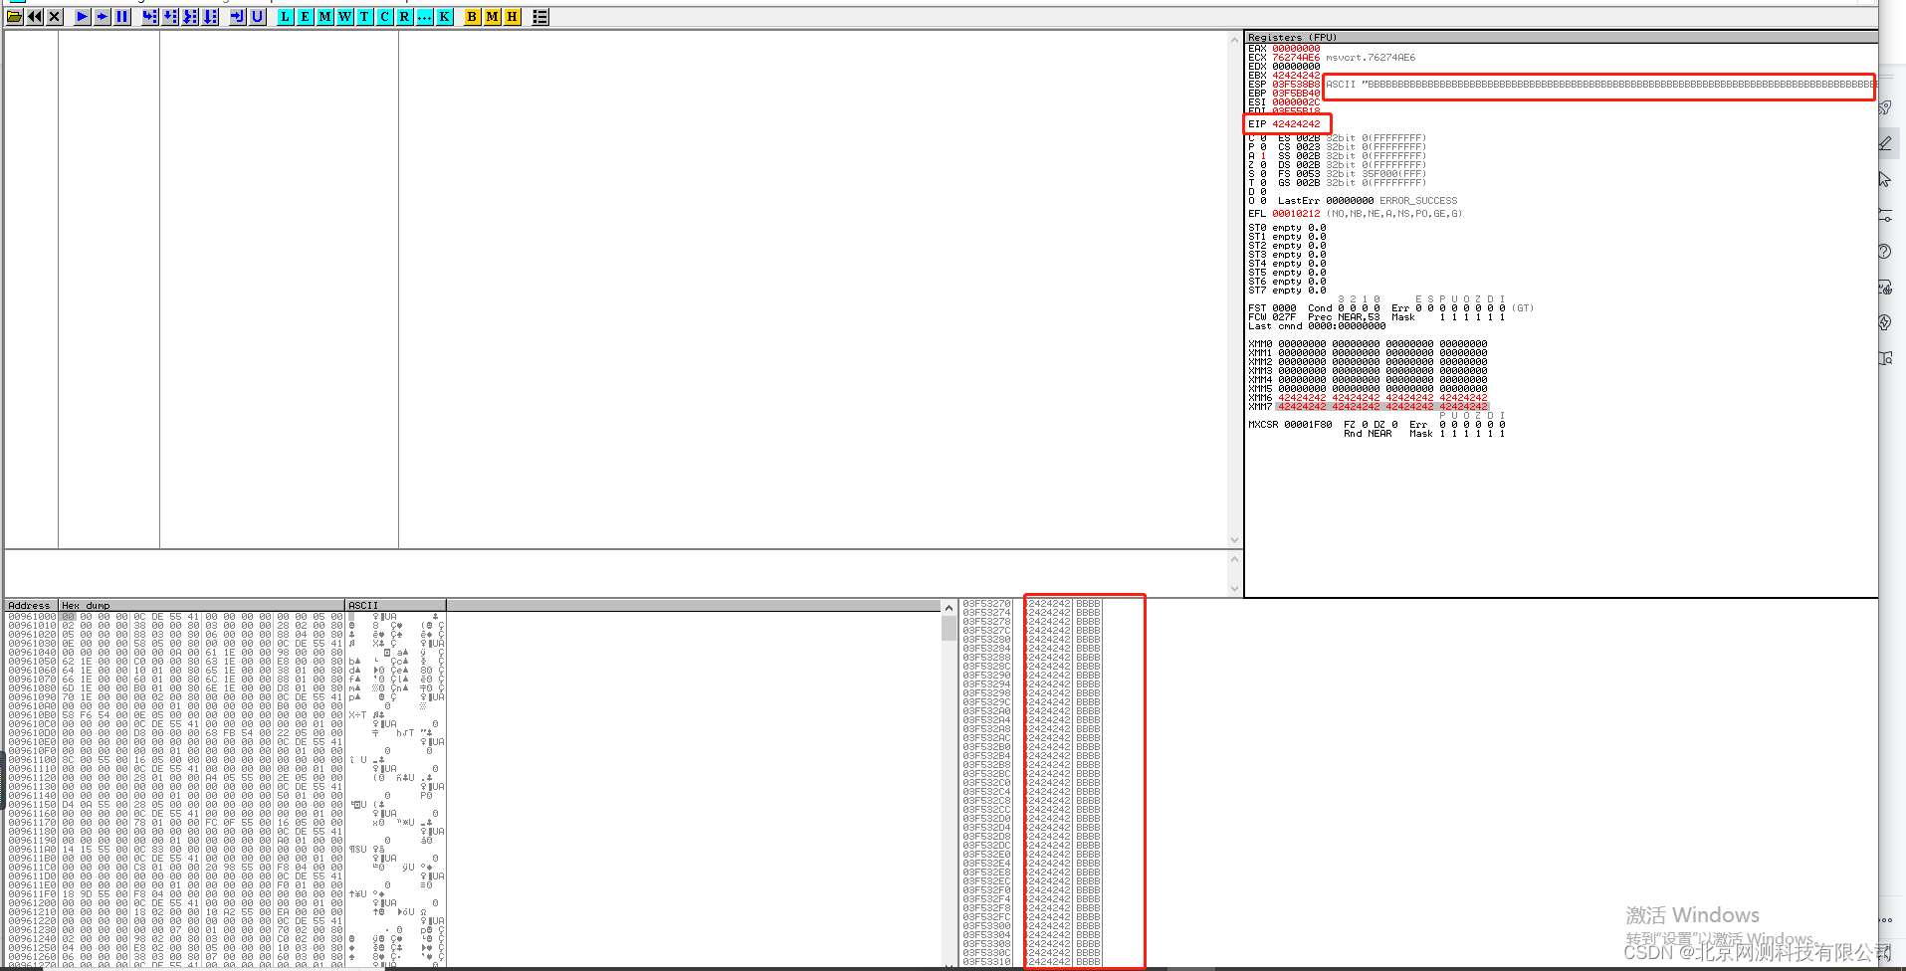This screenshot has height=971, width=1906.
Task: Toggle the Registers (FPU) header bar
Action: (1561, 37)
